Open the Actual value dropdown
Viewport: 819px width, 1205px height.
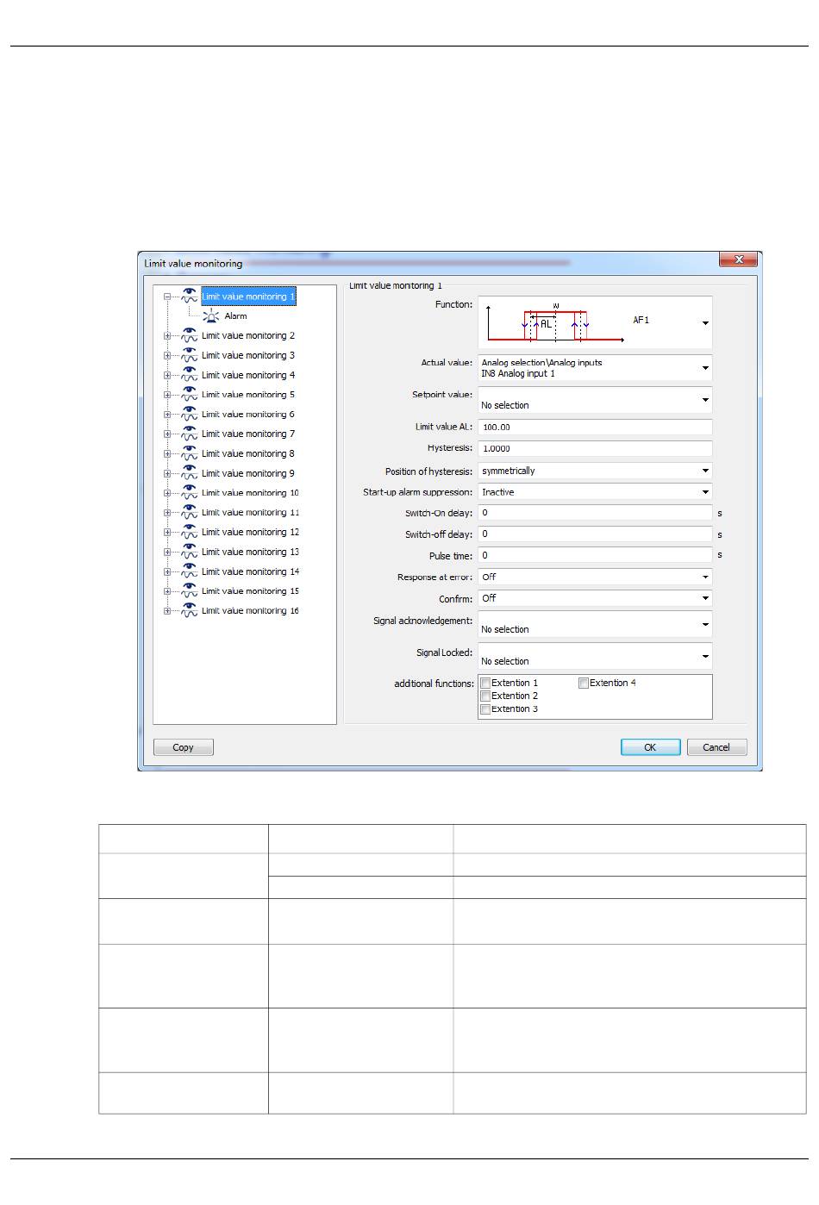[x=705, y=368]
